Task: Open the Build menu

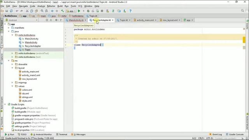Action: [x=60, y=6]
